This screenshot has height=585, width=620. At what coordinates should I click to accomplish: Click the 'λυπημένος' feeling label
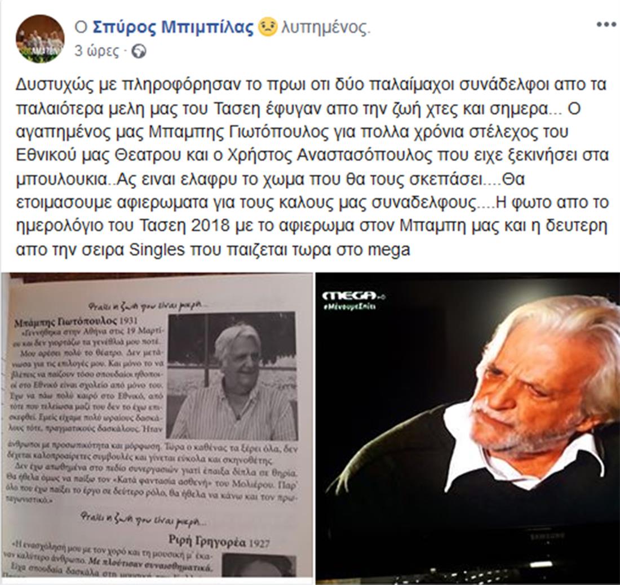point(326,28)
